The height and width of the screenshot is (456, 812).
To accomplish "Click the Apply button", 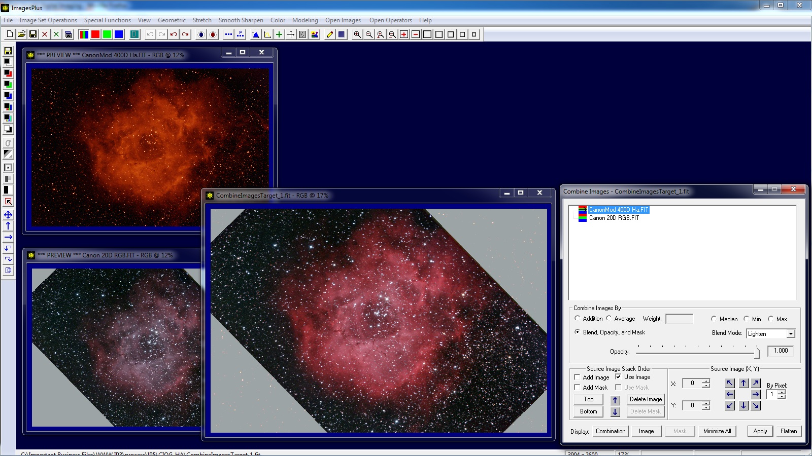I will 760,431.
